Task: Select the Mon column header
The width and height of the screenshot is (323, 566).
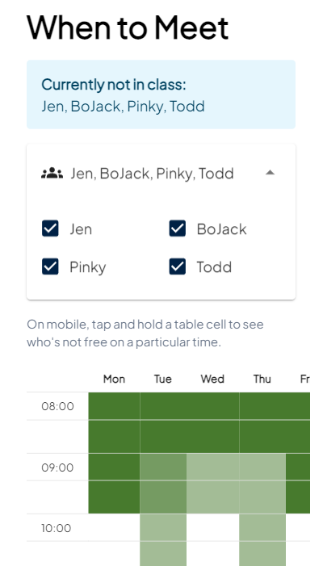Action: point(114,379)
